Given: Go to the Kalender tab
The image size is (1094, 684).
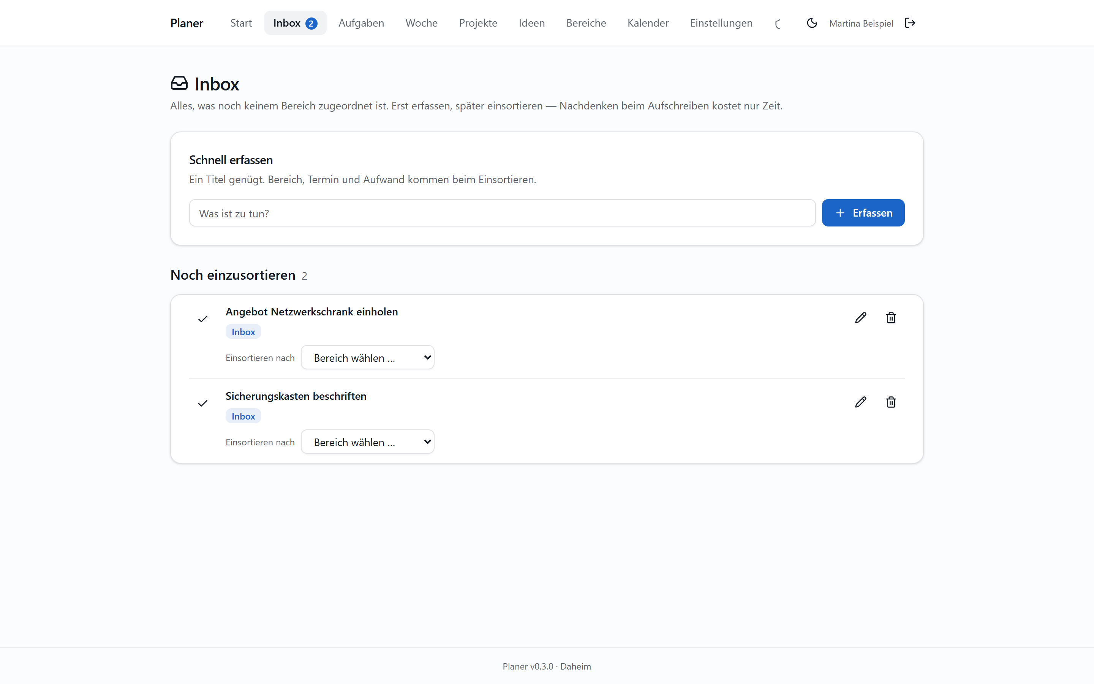Looking at the screenshot, I should 648,23.
